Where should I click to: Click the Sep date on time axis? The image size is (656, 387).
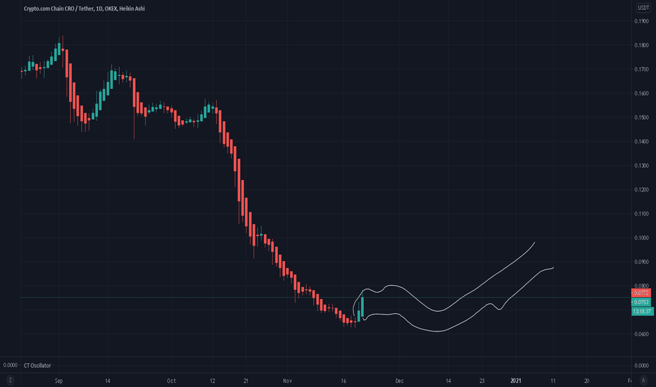(58, 381)
